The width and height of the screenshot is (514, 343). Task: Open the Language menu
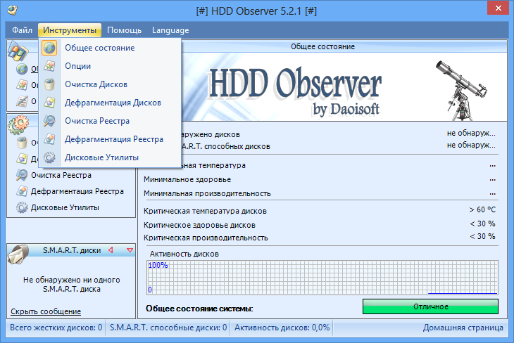coord(170,30)
